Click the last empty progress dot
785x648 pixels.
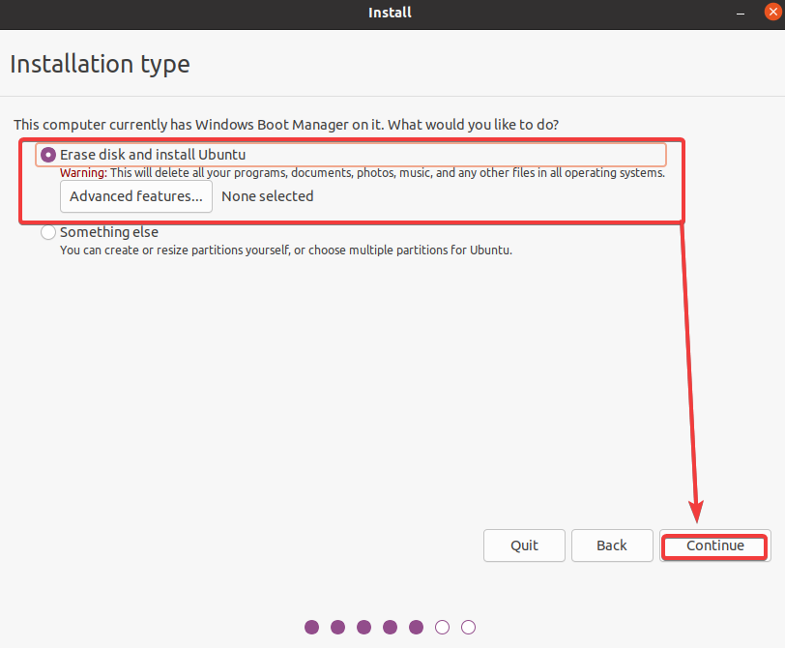pos(468,627)
